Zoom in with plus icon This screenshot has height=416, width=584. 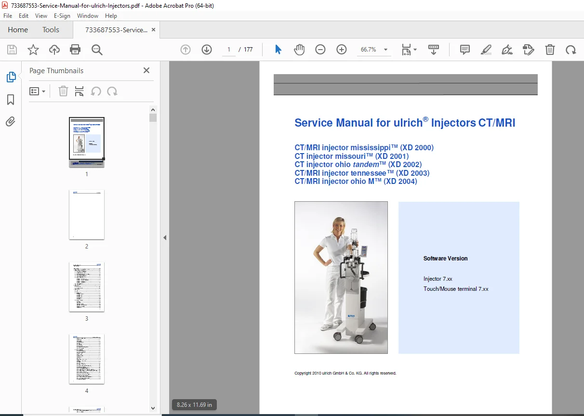click(342, 50)
